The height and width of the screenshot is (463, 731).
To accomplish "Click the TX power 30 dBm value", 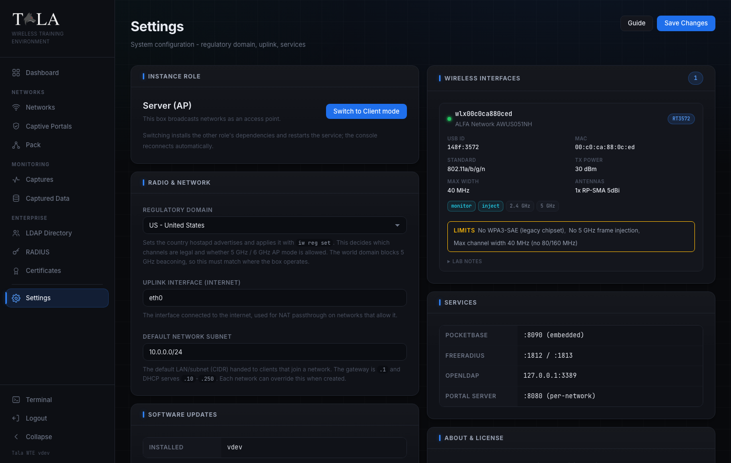I will 586,169.
